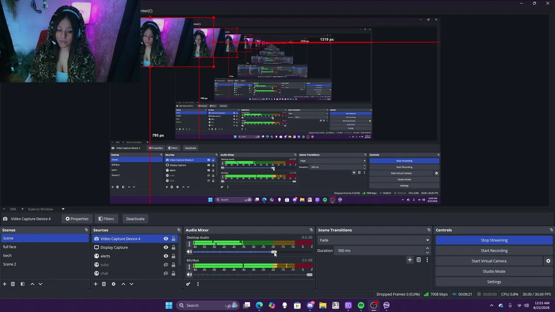Show the chat source
Image resolution: width=555 pixels, height=312 pixels.
coord(166,273)
